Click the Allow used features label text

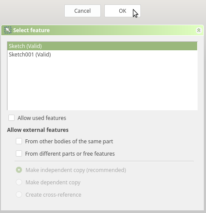(x=42, y=118)
